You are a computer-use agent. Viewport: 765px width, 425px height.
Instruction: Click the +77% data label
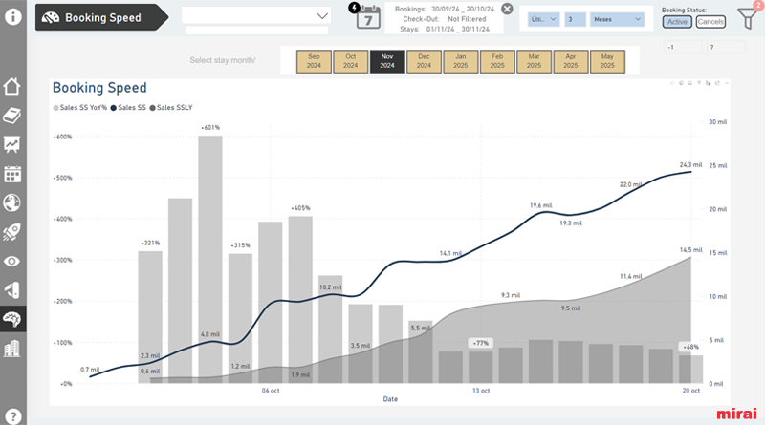[x=481, y=343]
